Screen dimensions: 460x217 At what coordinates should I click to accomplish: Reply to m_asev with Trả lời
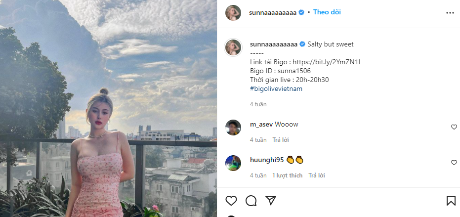282,140
